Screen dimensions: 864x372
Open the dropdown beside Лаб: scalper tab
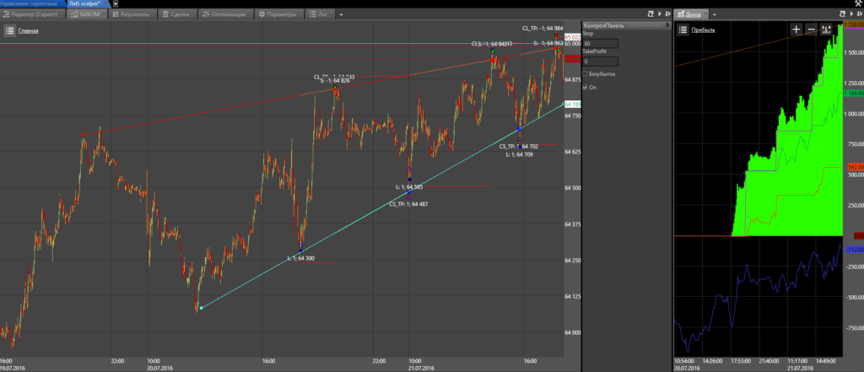(115, 3)
